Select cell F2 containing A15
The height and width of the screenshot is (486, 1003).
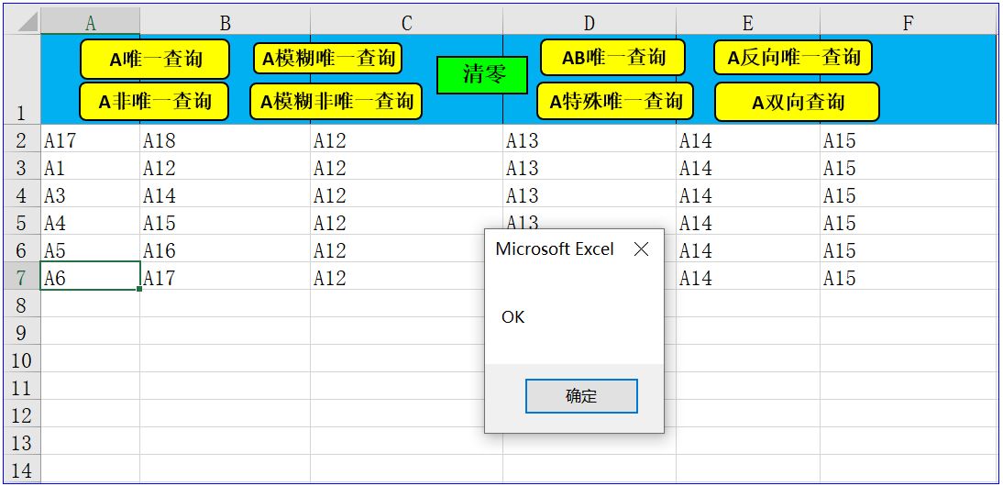[909, 138]
